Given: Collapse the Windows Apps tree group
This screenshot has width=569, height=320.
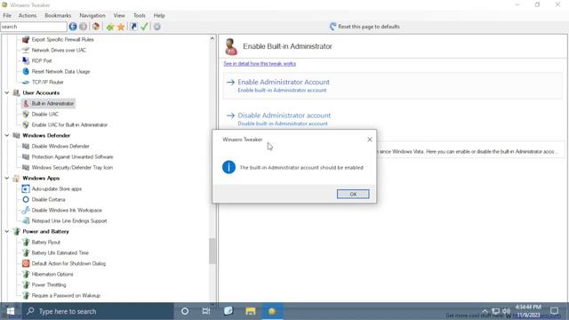Looking at the screenshot, I should coord(7,178).
